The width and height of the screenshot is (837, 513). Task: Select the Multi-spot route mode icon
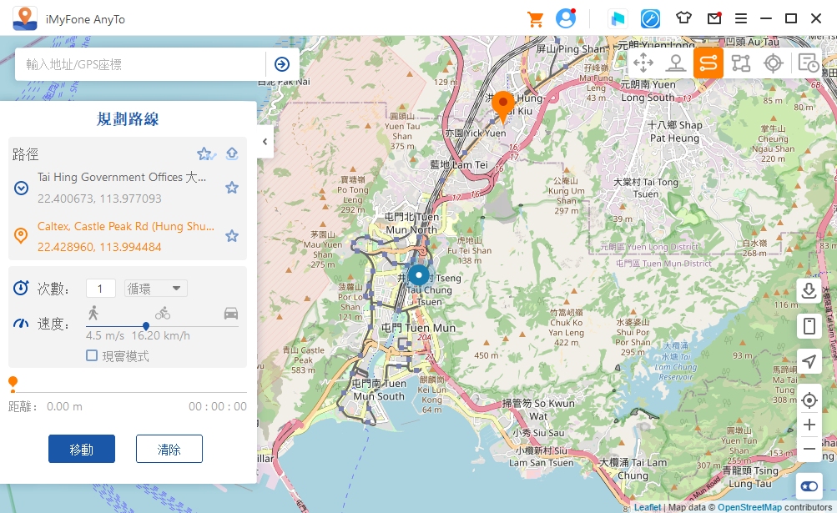pyautogui.click(x=741, y=63)
